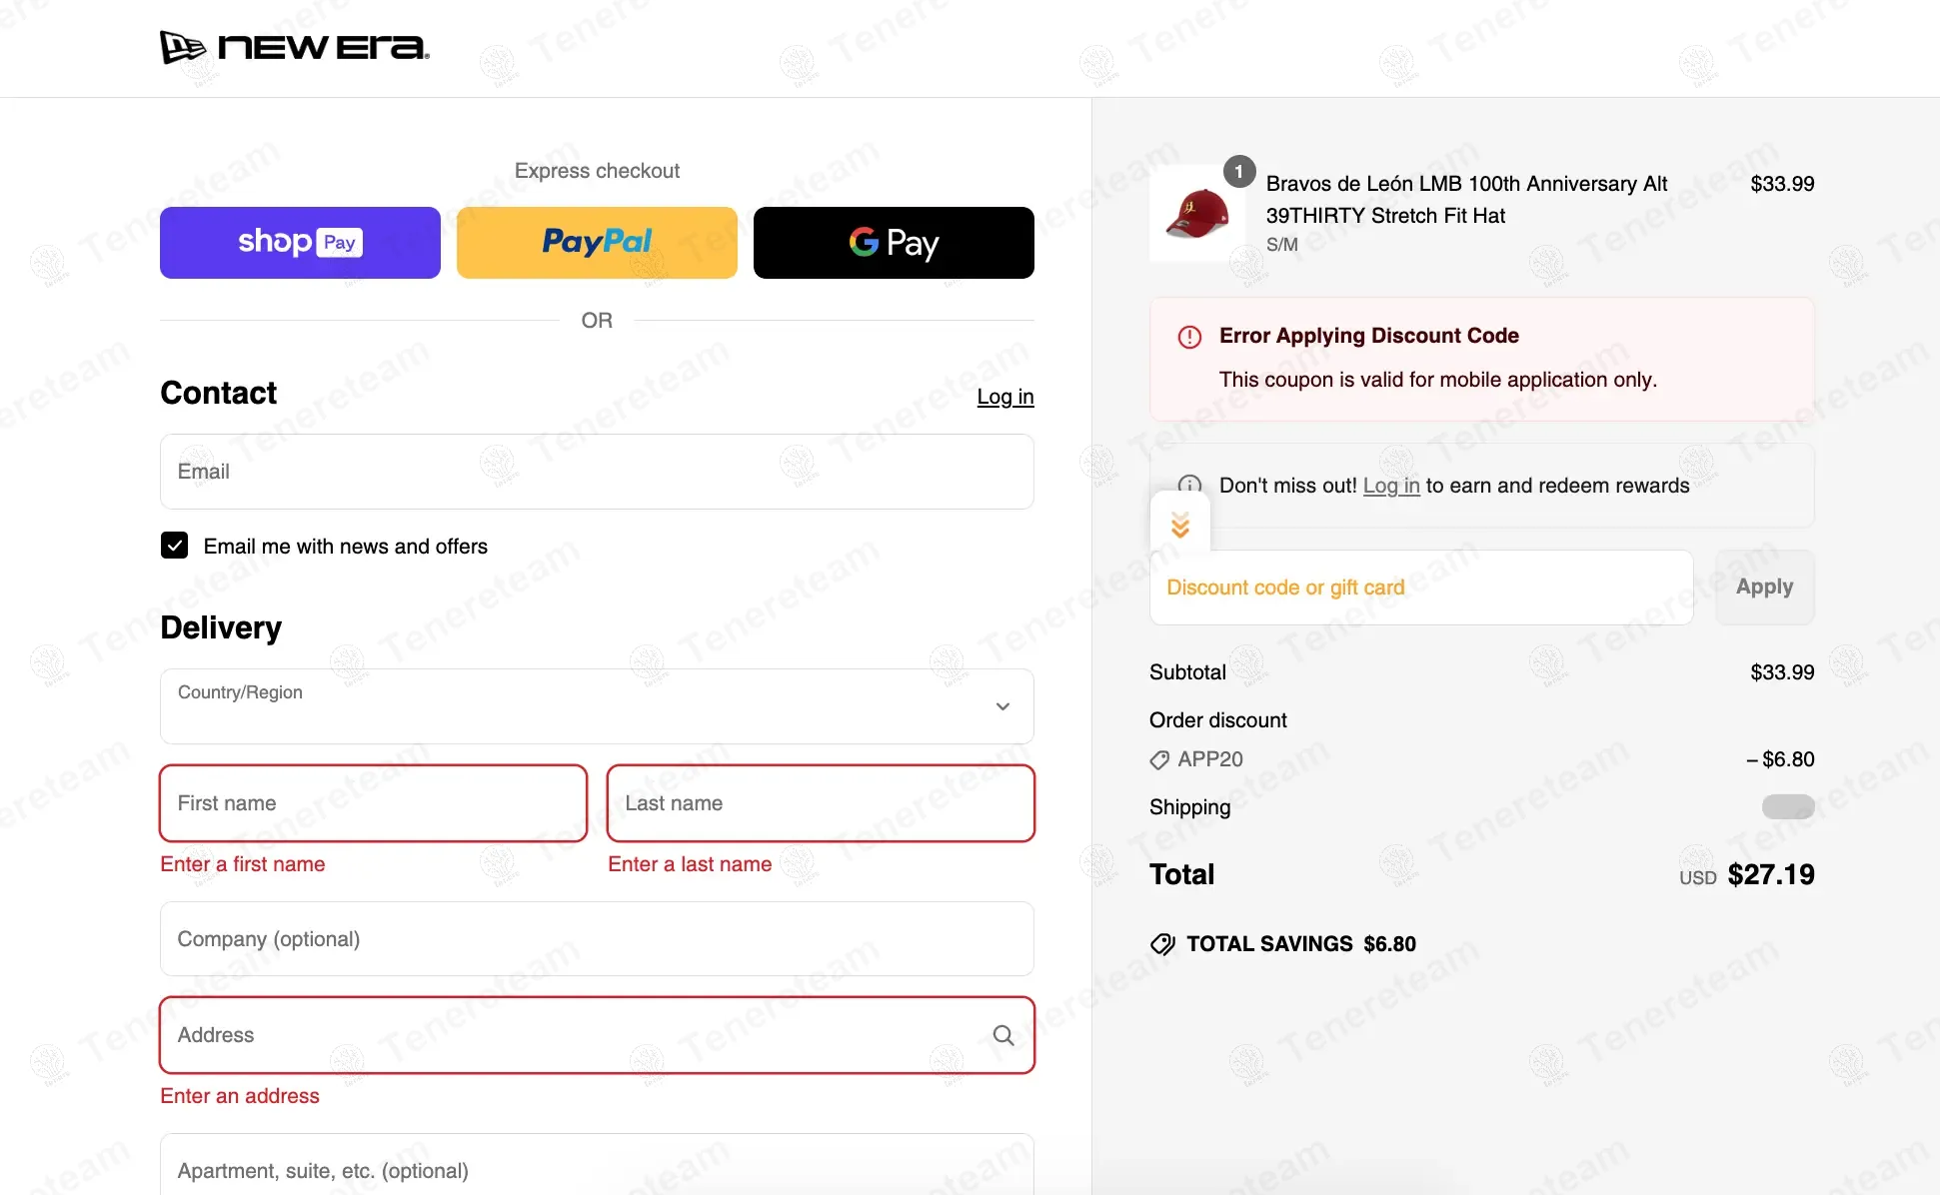The image size is (1940, 1195).
Task: Pay with Shop Pay express checkout
Action: [300, 243]
